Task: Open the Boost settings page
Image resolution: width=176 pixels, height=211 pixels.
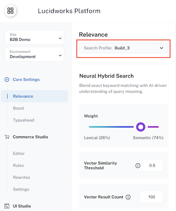Action: click(x=19, y=108)
